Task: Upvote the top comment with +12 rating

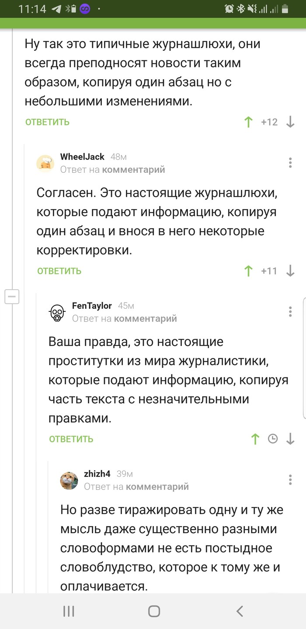Action: 248,122
